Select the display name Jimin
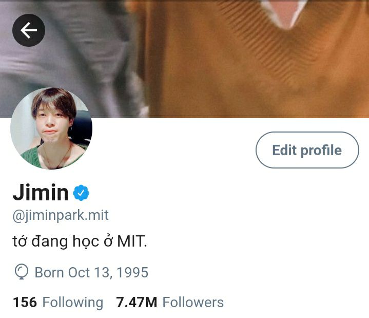This screenshot has height=318, width=369. coord(41,193)
